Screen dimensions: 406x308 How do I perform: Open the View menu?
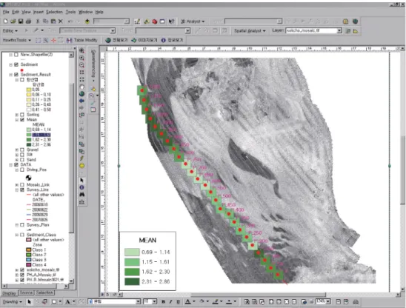pos(26,12)
